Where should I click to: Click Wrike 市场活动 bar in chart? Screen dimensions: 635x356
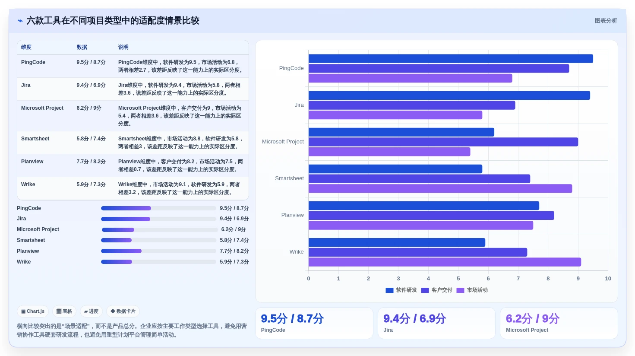click(x=445, y=262)
